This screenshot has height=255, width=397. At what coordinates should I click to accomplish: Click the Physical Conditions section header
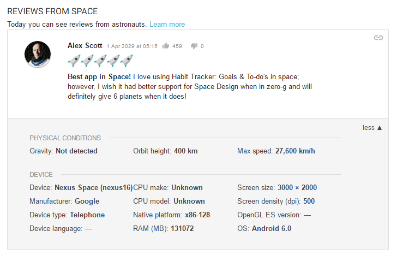[x=65, y=138]
